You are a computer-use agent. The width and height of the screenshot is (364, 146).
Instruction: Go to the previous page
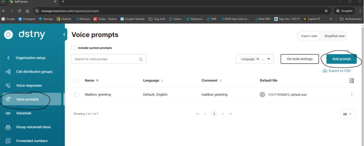click(x=205, y=114)
